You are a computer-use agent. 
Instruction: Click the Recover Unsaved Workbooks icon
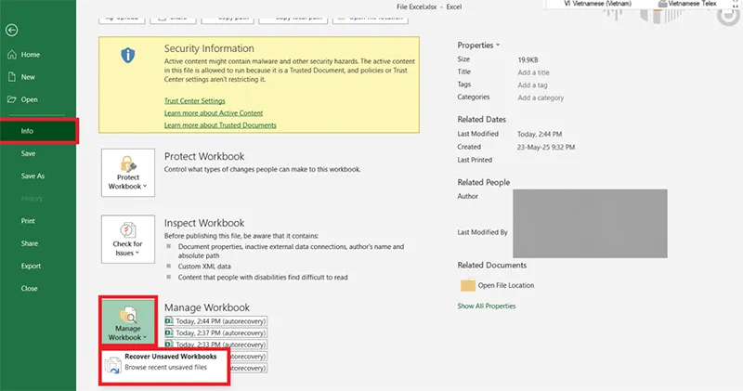pos(112,364)
